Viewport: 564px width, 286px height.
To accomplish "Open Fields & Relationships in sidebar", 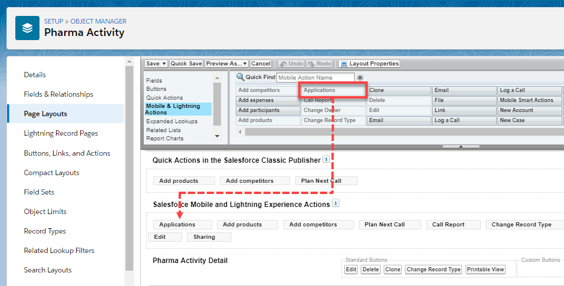I will point(58,94).
